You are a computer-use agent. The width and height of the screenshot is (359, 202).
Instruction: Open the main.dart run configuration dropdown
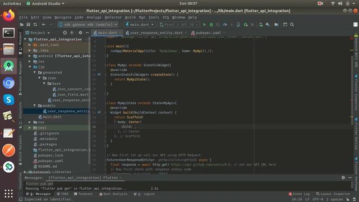139,25
